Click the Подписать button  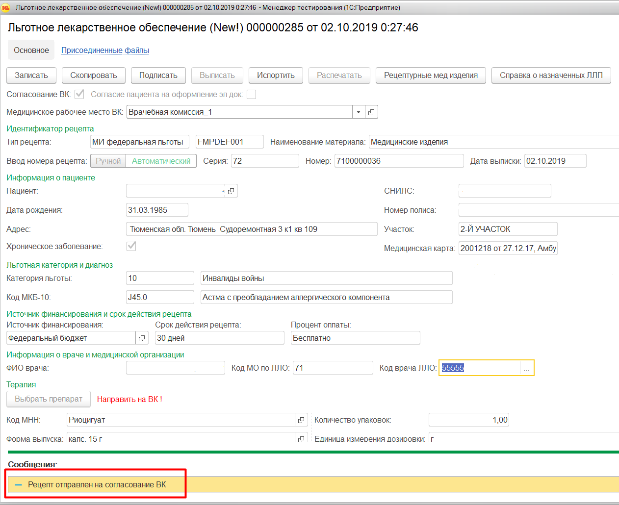(158, 76)
